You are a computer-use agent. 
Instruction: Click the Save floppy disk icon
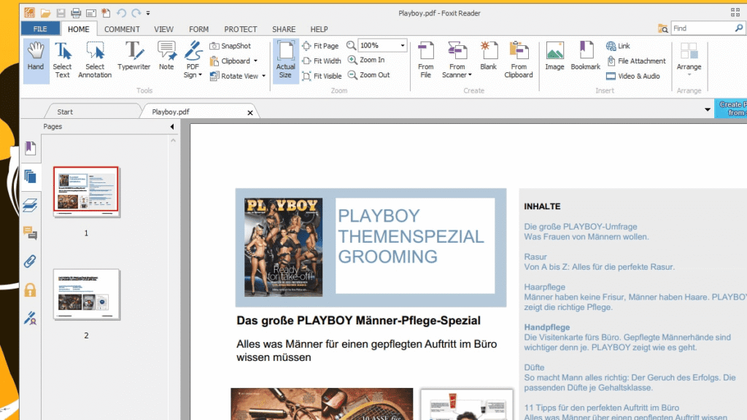pyautogui.click(x=61, y=13)
